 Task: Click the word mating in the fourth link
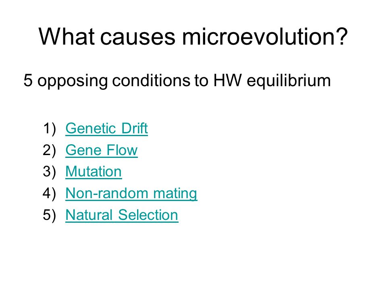pyautogui.click(x=175, y=194)
